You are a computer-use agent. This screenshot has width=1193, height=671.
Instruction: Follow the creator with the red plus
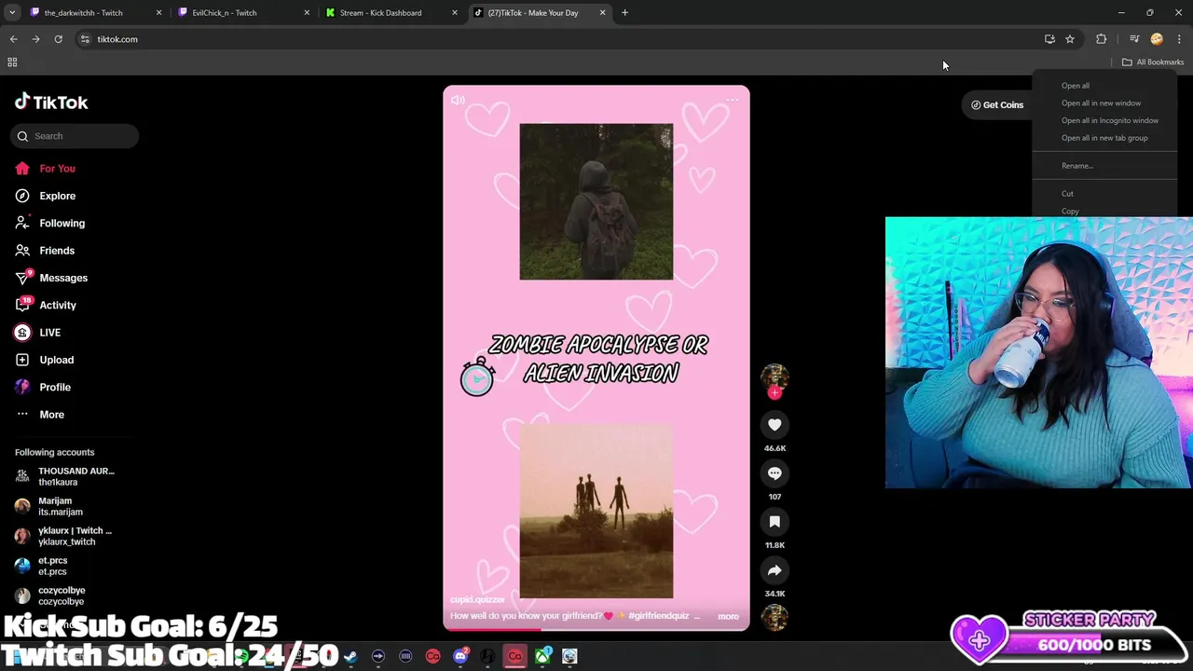pyautogui.click(x=775, y=392)
